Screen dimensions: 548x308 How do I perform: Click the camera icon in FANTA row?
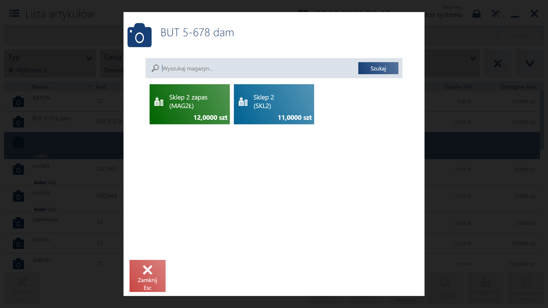point(18,243)
